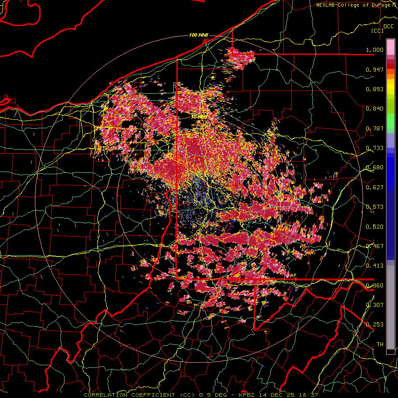Select the 0.413 legend value
The height and width of the screenshot is (398, 398).
[375, 266]
